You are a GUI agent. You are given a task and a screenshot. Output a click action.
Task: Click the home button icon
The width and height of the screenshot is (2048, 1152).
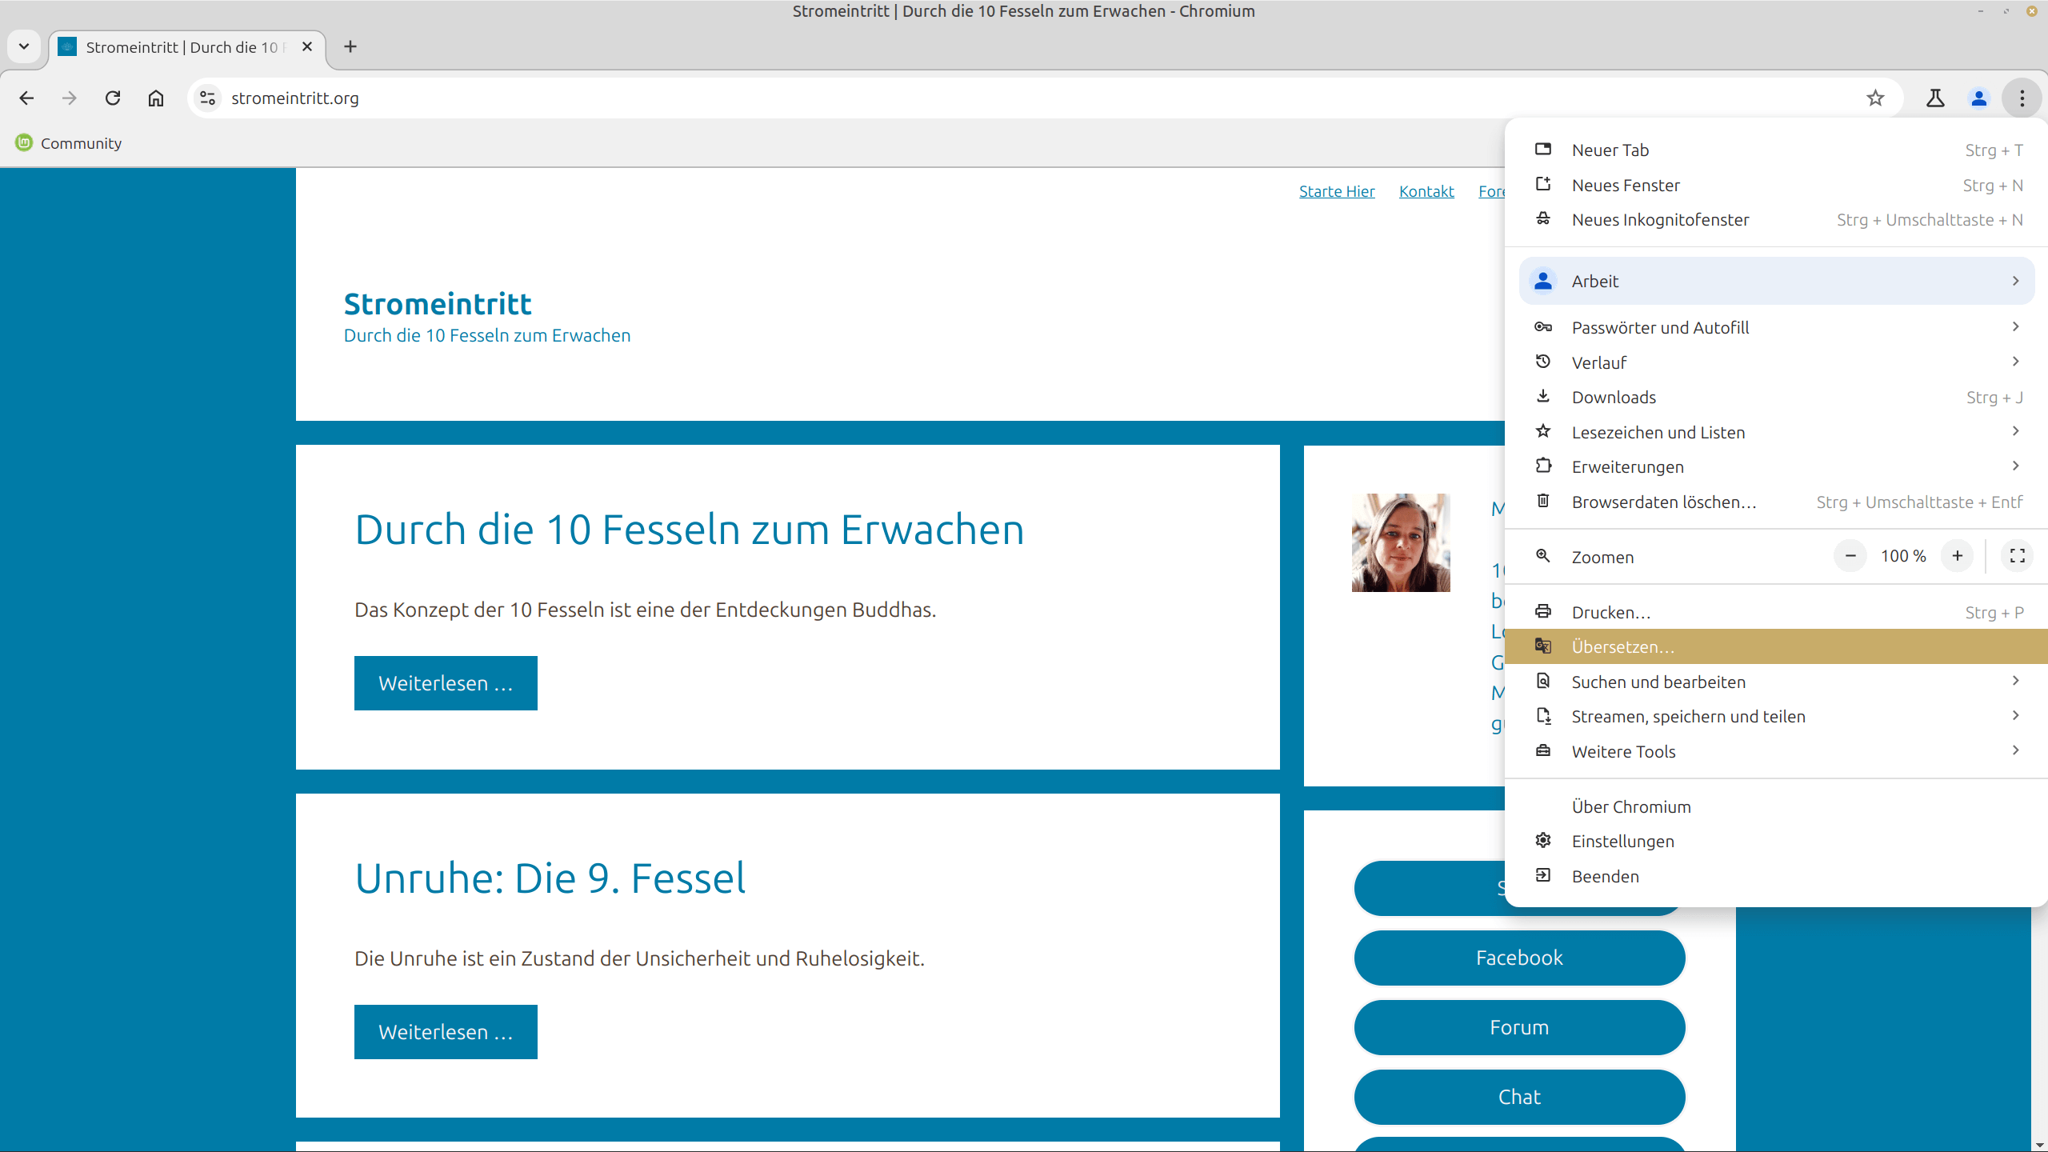tap(156, 97)
